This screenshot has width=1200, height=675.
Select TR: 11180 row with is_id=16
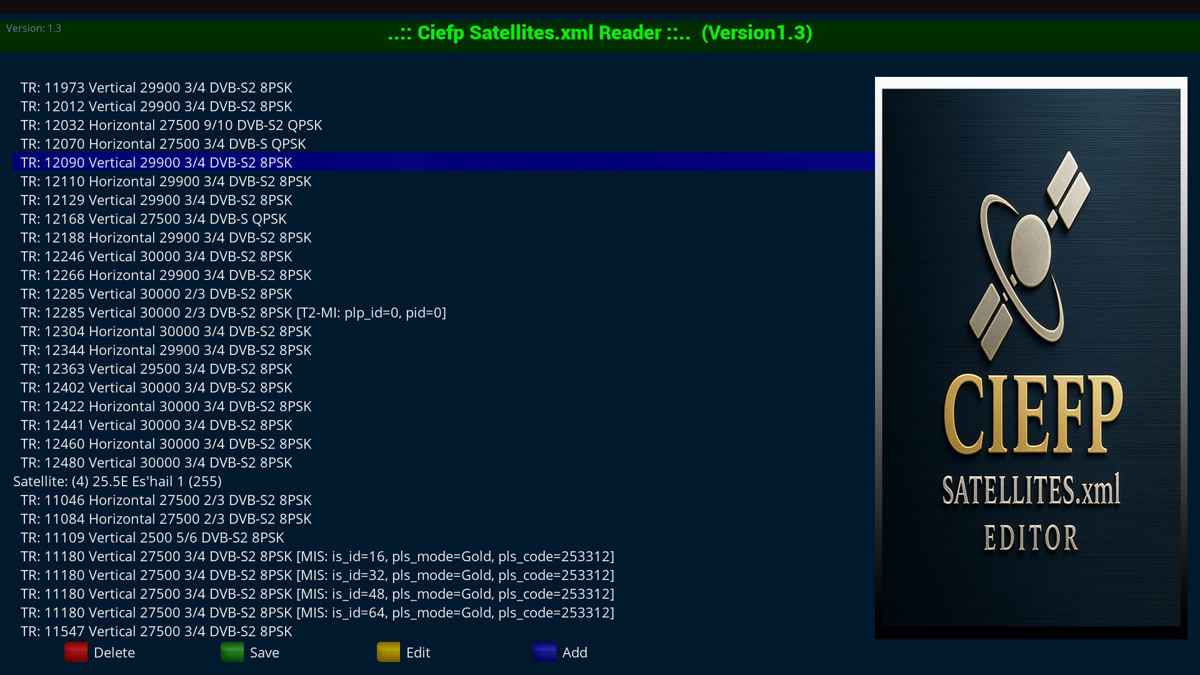pyautogui.click(x=444, y=556)
